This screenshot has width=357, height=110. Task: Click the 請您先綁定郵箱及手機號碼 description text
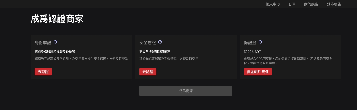(169, 59)
